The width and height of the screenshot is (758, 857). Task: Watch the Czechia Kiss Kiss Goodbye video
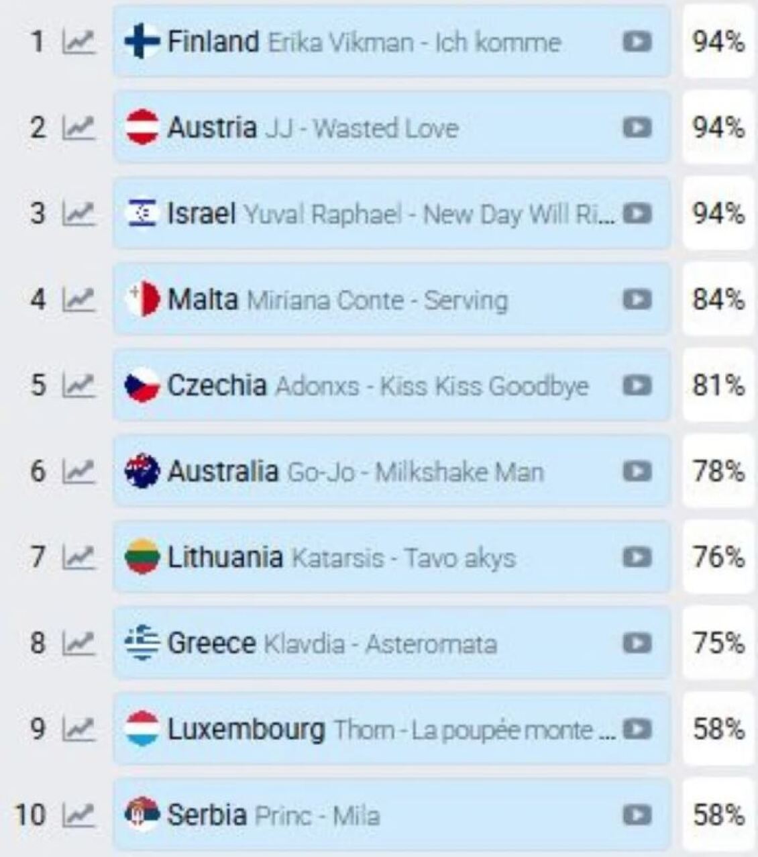click(637, 385)
